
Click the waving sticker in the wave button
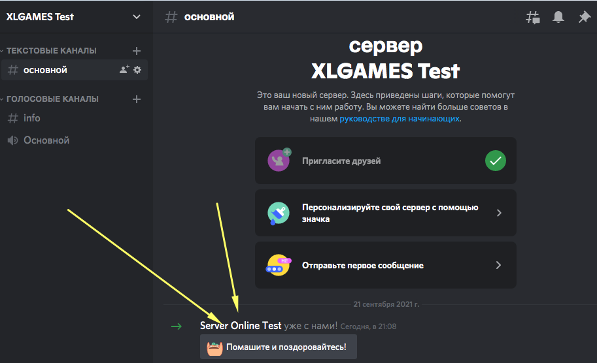[x=214, y=348]
